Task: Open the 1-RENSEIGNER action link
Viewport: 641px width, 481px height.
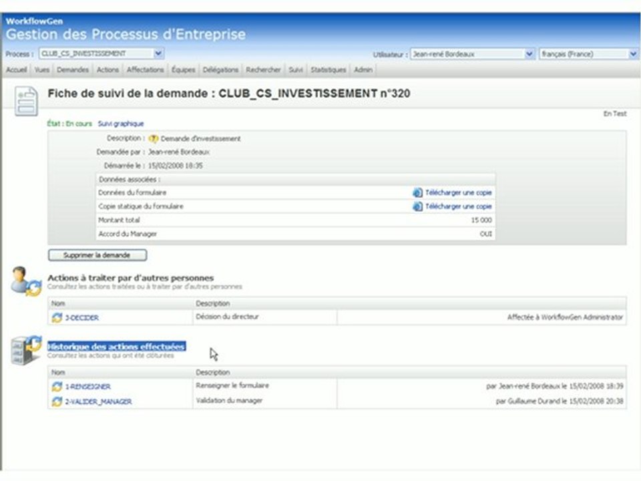Action: pos(88,387)
